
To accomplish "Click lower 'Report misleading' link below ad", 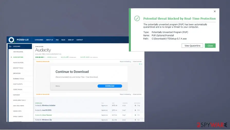I will tap(125, 94).
